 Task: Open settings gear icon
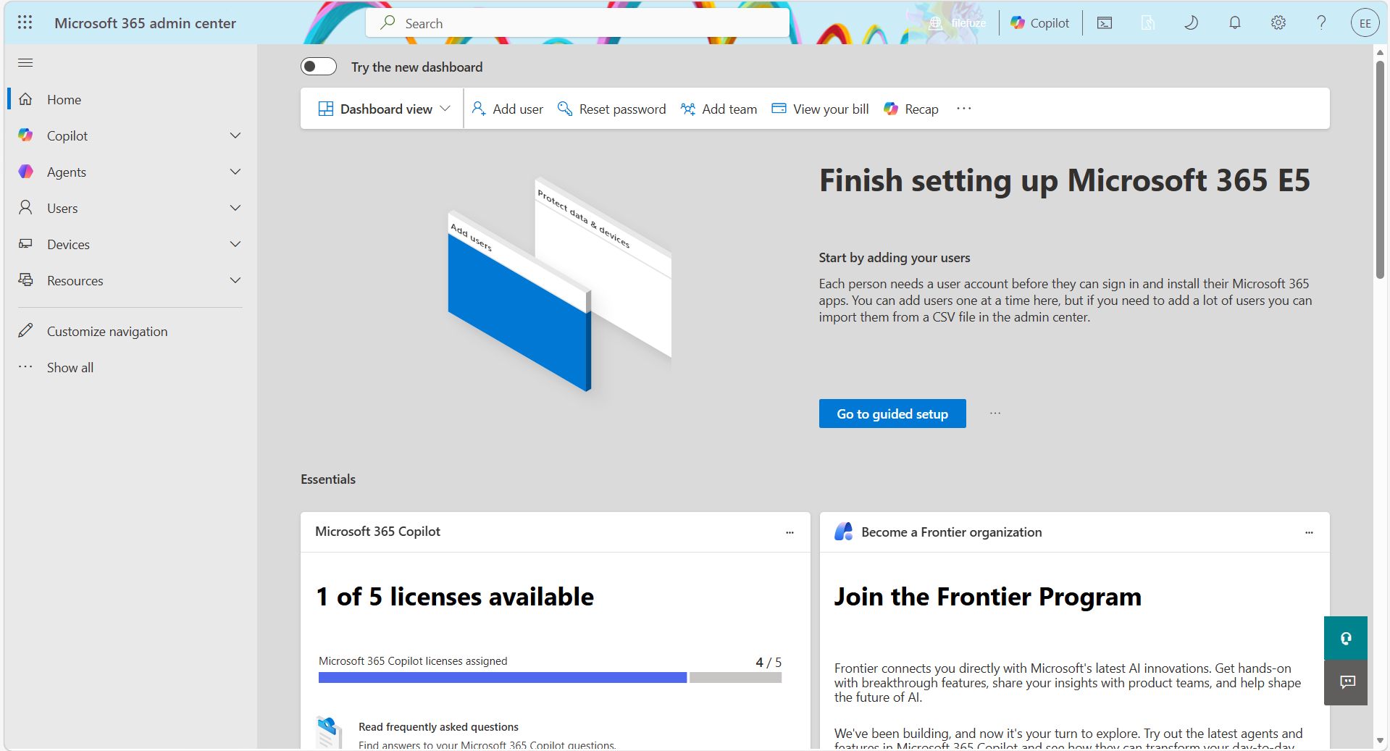pyautogui.click(x=1278, y=23)
